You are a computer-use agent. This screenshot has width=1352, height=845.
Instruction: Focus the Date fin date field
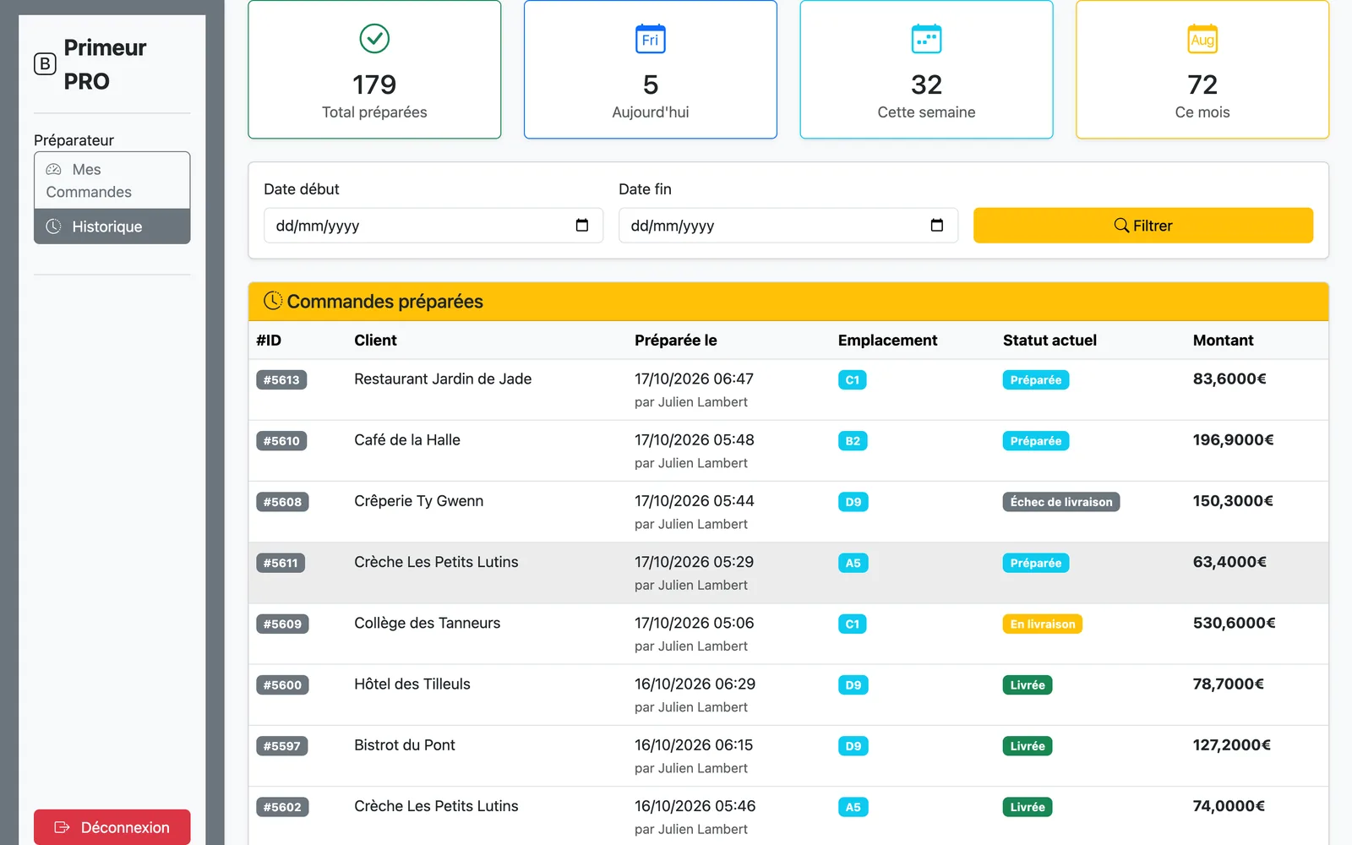click(x=788, y=226)
